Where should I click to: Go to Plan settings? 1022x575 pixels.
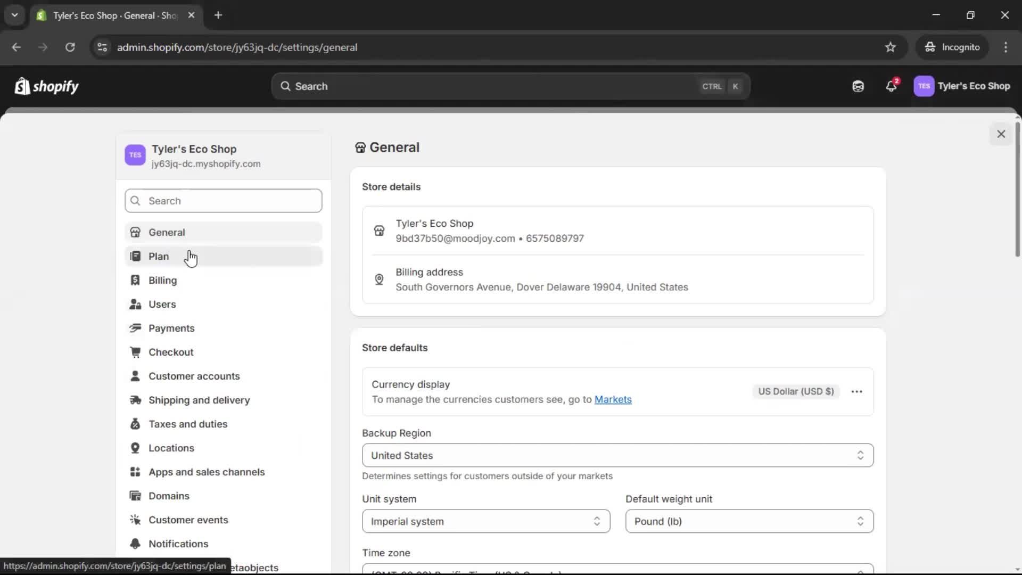(224, 256)
